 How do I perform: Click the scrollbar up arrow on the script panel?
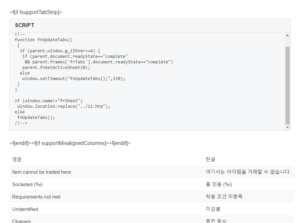click(288, 35)
